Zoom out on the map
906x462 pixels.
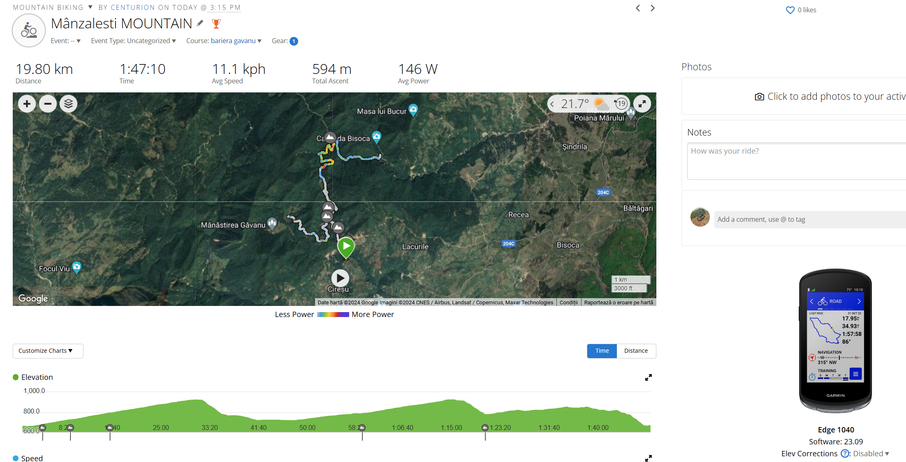click(48, 104)
